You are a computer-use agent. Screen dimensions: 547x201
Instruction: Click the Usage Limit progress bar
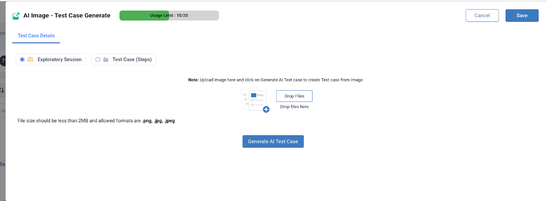pyautogui.click(x=169, y=16)
